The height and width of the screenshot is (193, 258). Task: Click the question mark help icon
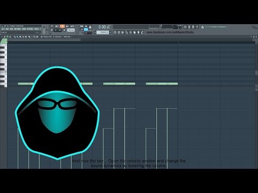(x=197, y=27)
